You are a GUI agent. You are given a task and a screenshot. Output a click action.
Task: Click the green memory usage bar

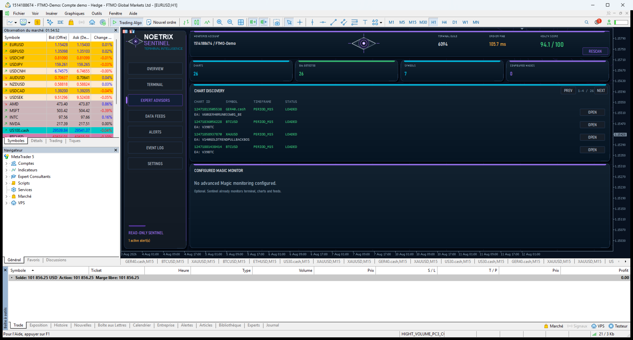point(621,22)
